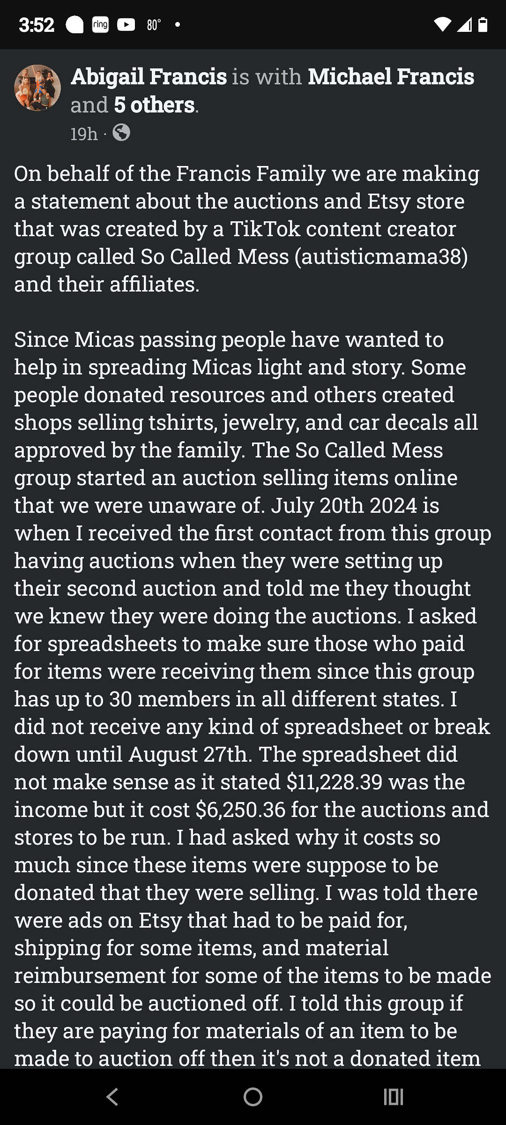Tap the chat bubble notification icon
Image resolution: width=506 pixels, height=1125 pixels.
point(74,24)
